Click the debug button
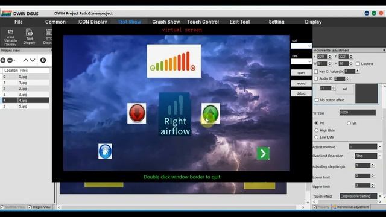Viewport: 386px width, 217px height. click(302, 93)
